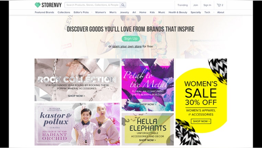Open the Women's category
This screenshot has height=148, width=262.
[x=100, y=12]
